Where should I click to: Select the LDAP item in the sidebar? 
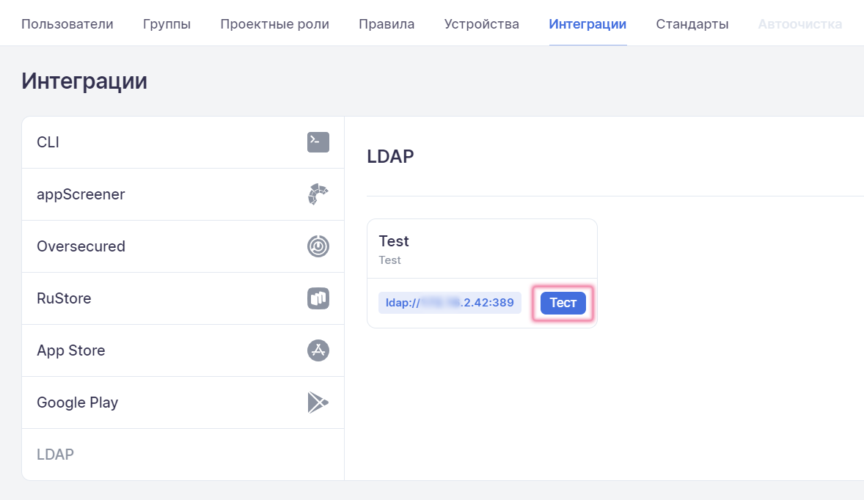click(56, 455)
